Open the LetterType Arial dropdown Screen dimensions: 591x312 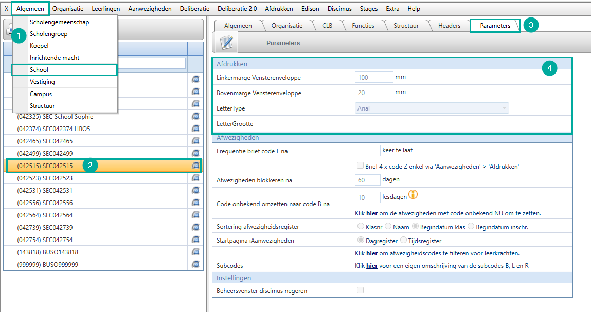[x=432, y=108]
